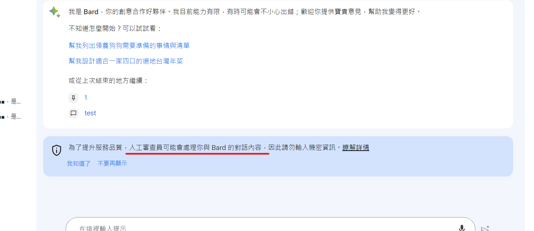Dismiss notice with 我知道了
Screen dimensions: 534x231
pyautogui.click(x=79, y=163)
